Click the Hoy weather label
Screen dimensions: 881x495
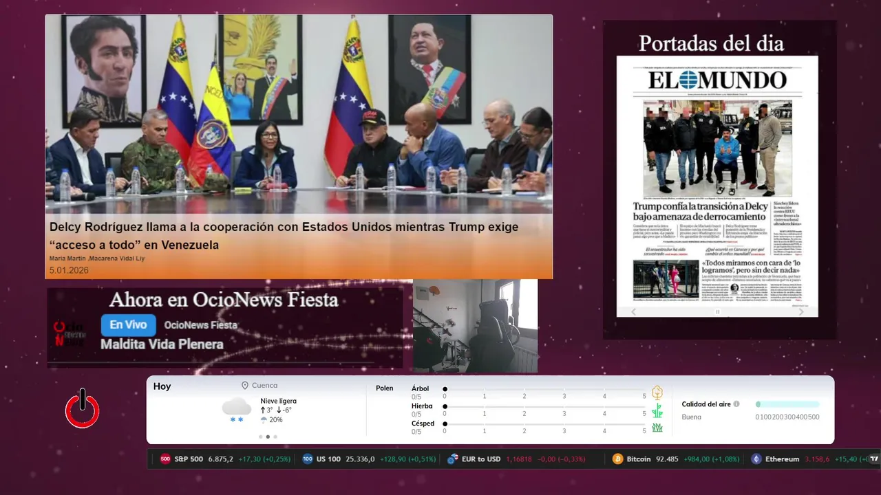pos(162,386)
